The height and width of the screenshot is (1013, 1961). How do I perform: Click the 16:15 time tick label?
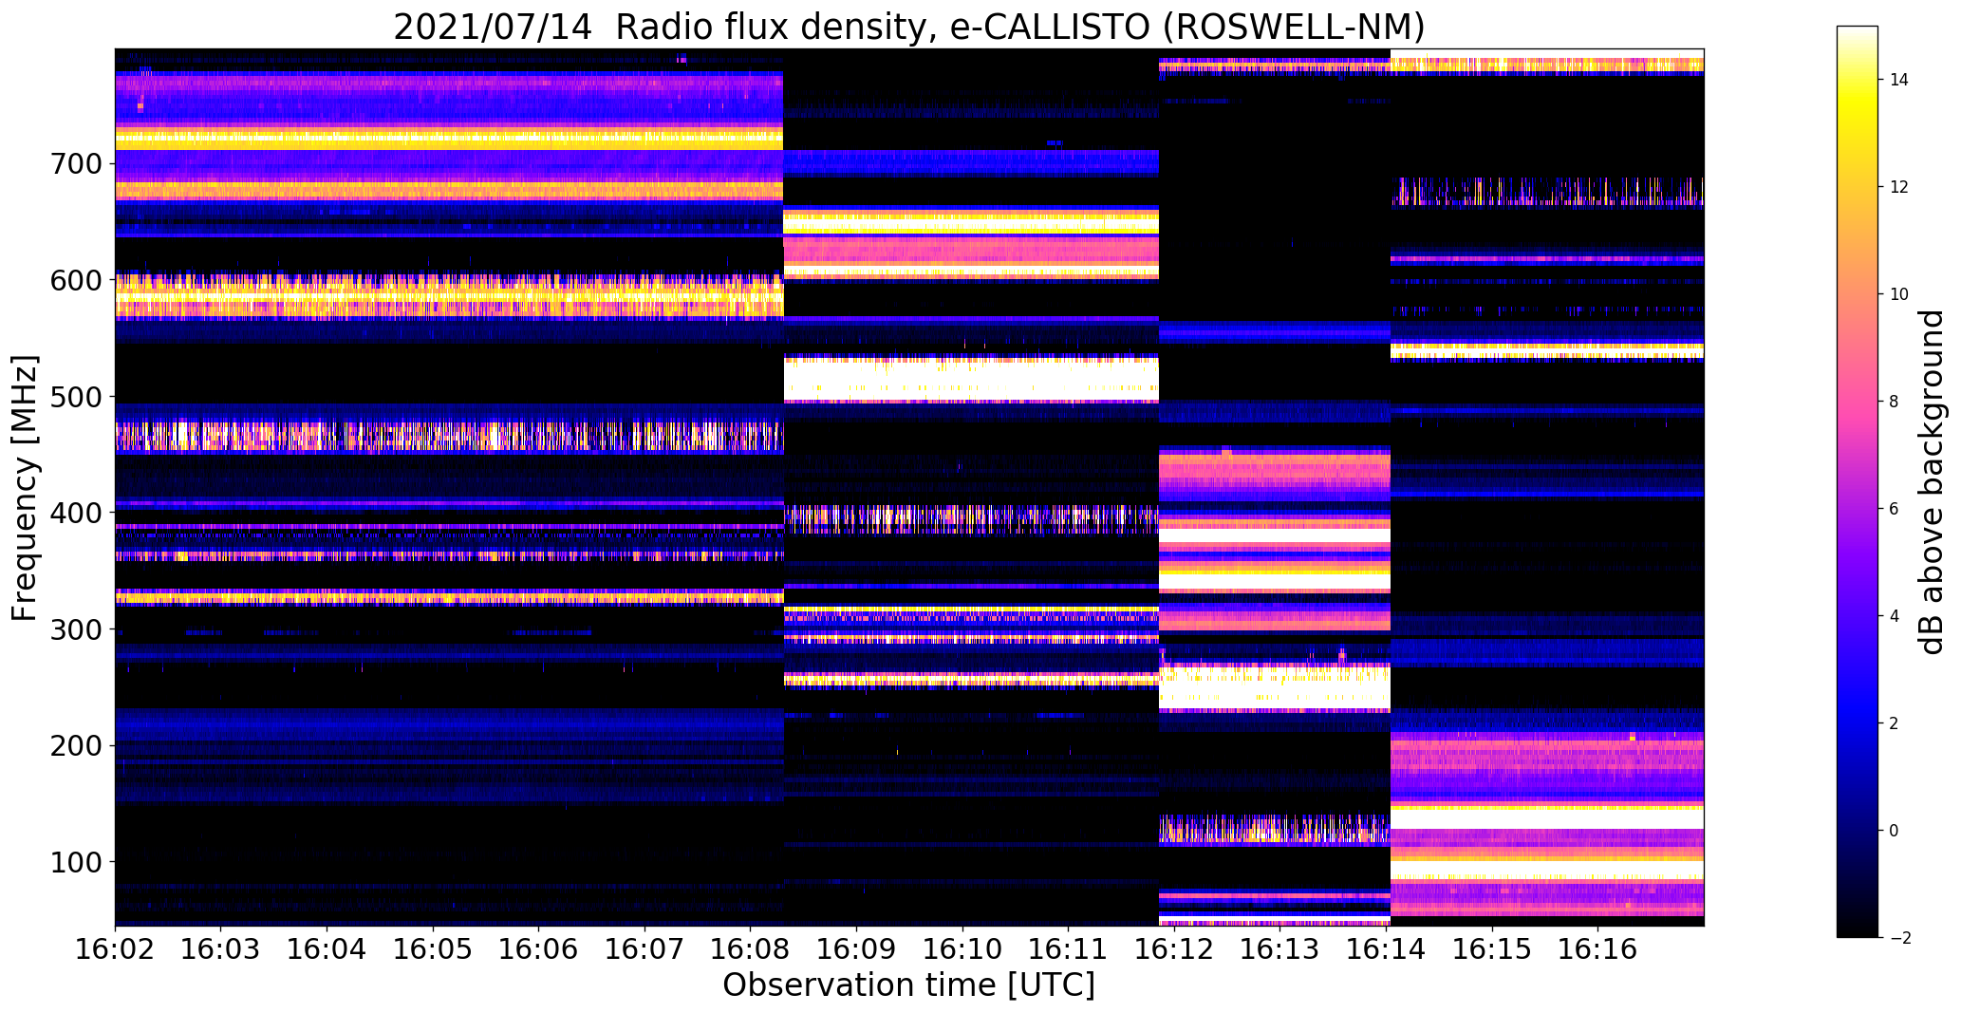pyautogui.click(x=1493, y=947)
